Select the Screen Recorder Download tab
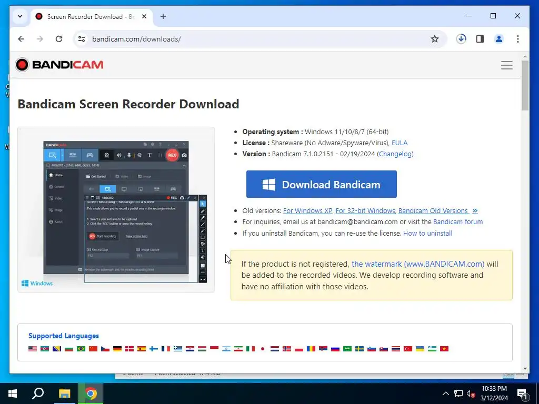The height and width of the screenshot is (404, 539). (91, 16)
